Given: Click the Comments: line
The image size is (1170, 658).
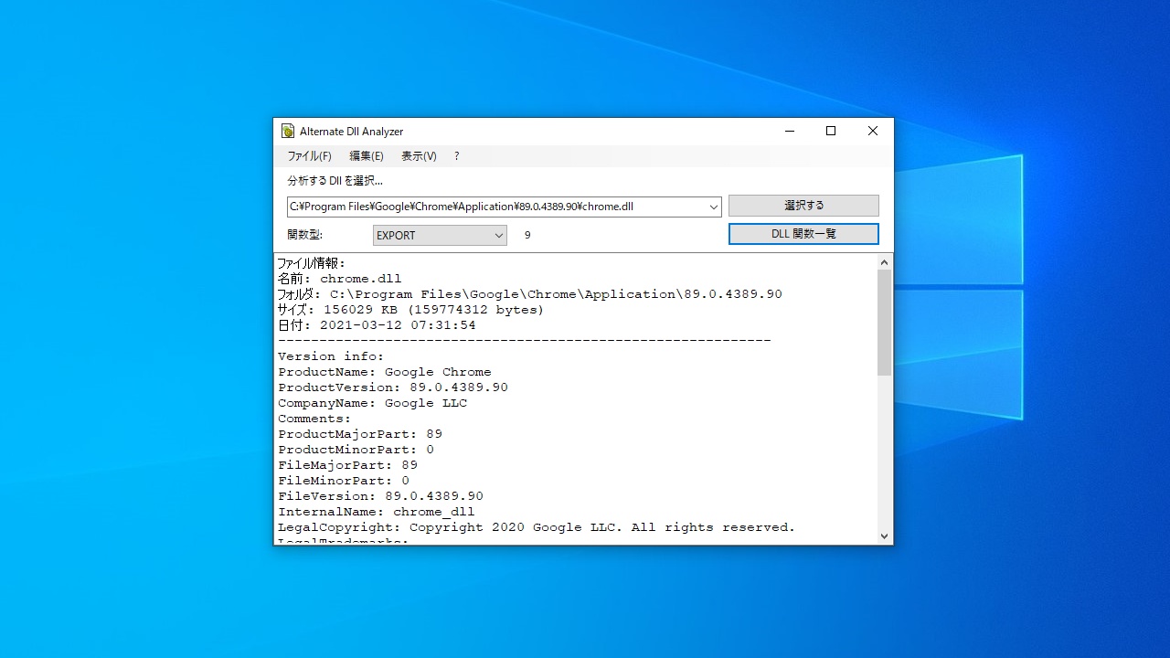Looking at the screenshot, I should 314,419.
